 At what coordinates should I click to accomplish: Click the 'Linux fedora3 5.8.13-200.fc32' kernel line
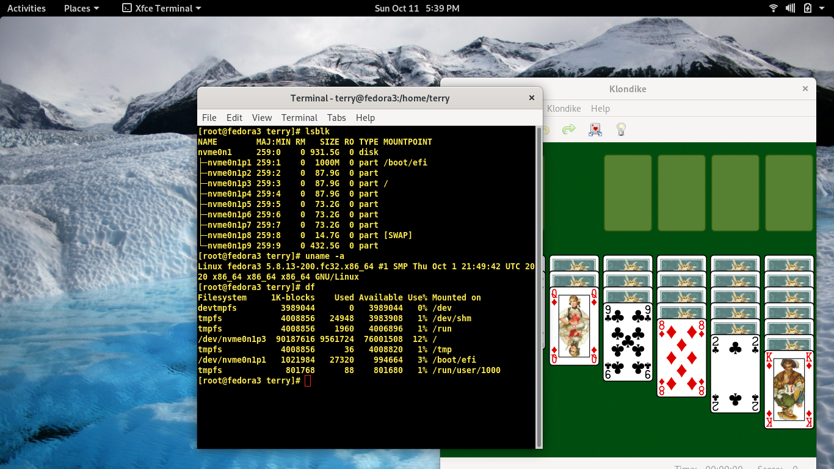tap(366, 266)
